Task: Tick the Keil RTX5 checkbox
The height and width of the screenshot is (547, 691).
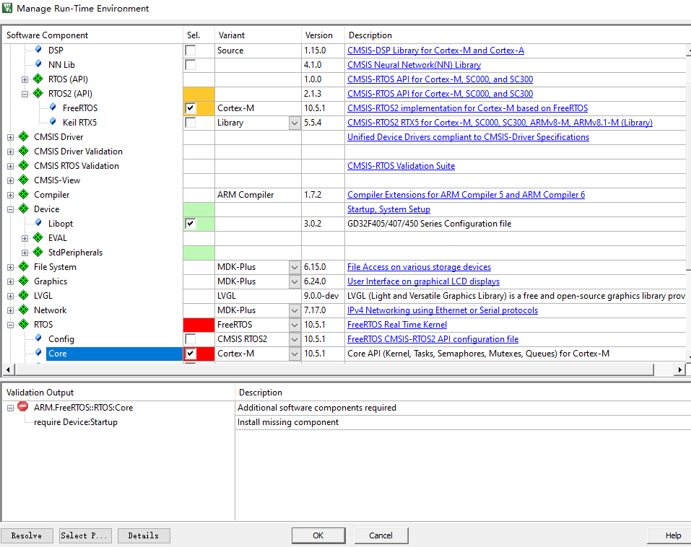Action: 191,123
